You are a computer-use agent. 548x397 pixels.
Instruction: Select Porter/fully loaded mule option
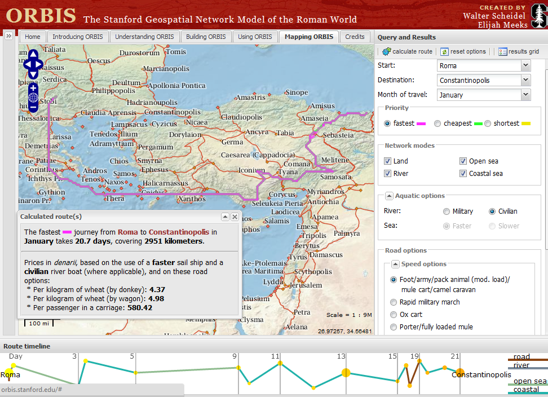click(x=394, y=327)
